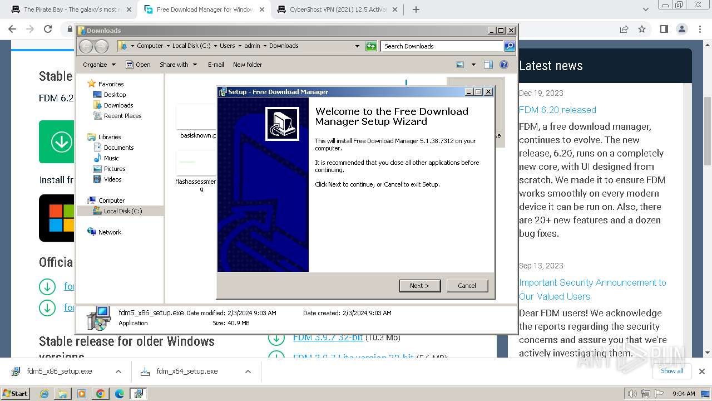Image resolution: width=712 pixels, height=401 pixels.
Task: Open Windows Media Player from the taskbar
Action: 82,394
